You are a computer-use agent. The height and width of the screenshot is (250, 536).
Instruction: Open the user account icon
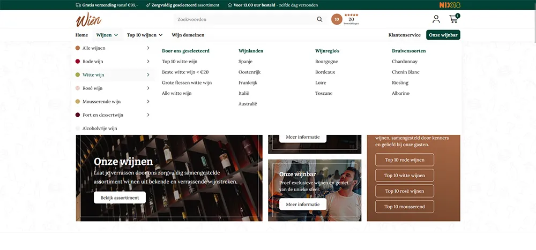436,19
